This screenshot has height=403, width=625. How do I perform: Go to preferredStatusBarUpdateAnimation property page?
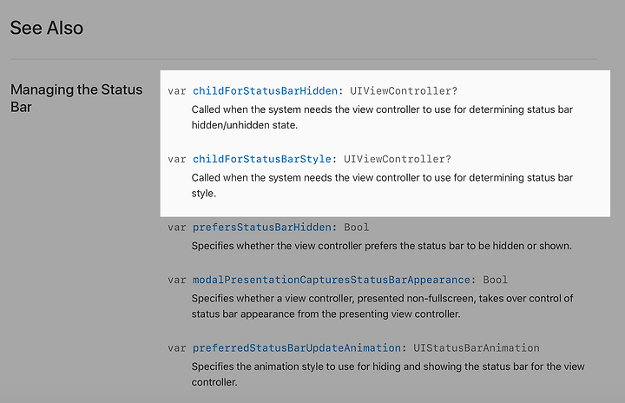(297, 348)
